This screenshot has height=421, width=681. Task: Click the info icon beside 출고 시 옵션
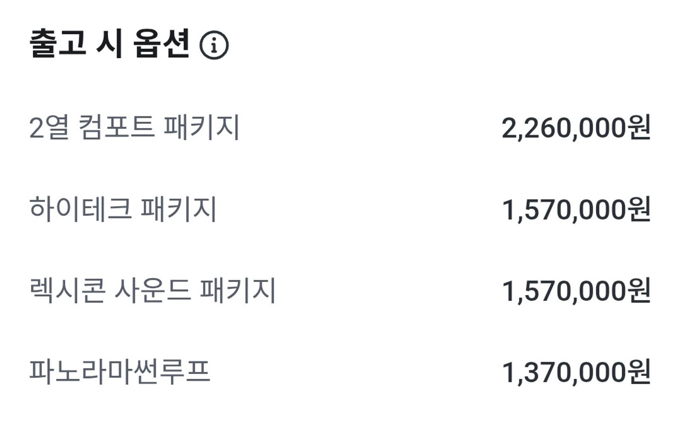pos(214,45)
